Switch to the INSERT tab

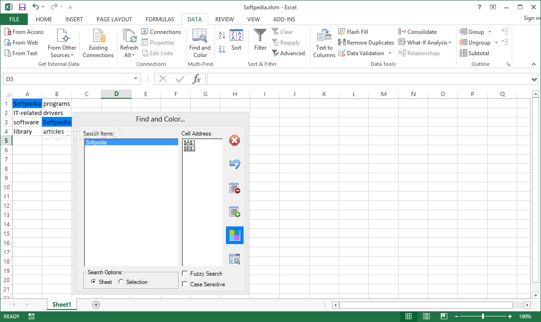(74, 19)
